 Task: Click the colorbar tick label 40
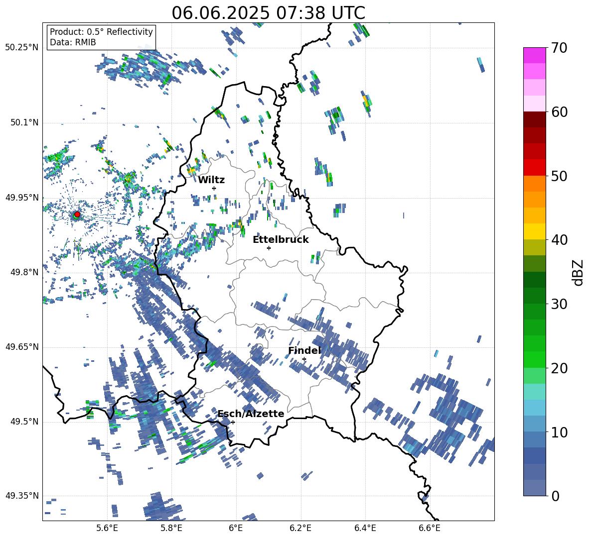click(559, 240)
